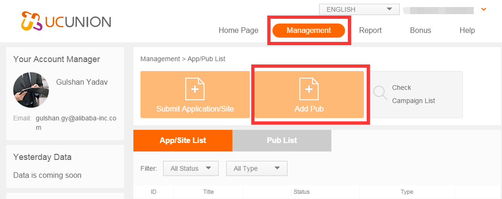Click the Add Pub plus document icon
The width and height of the screenshot is (502, 199).
pyautogui.click(x=309, y=88)
